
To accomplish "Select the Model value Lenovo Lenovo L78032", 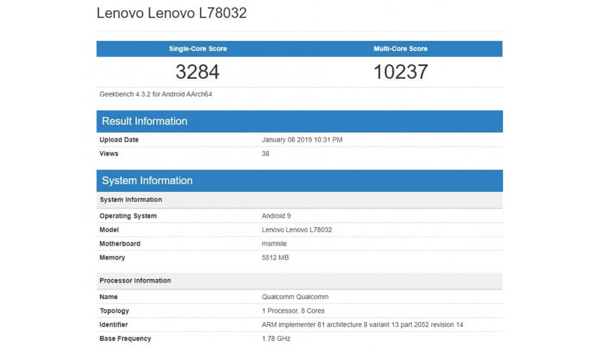I will (297, 230).
